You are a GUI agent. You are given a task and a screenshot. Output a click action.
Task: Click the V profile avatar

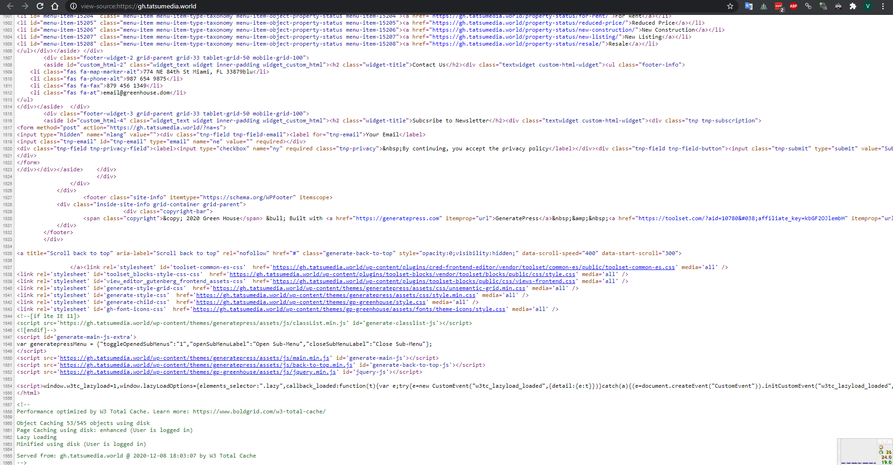[868, 7]
